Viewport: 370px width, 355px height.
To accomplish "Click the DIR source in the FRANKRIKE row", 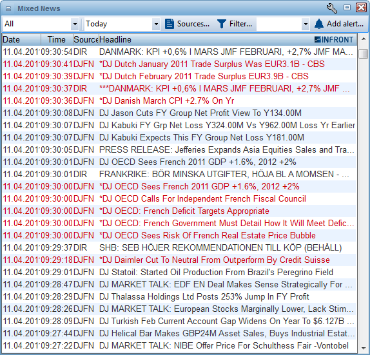I will 80,175.
